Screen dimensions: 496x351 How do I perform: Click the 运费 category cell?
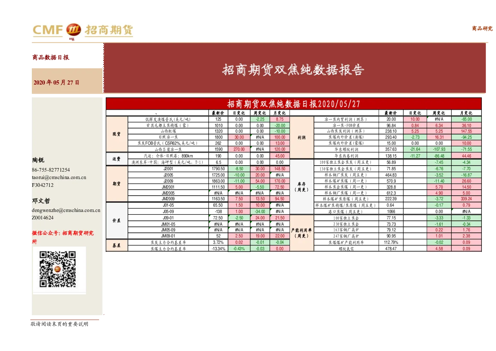(117, 159)
